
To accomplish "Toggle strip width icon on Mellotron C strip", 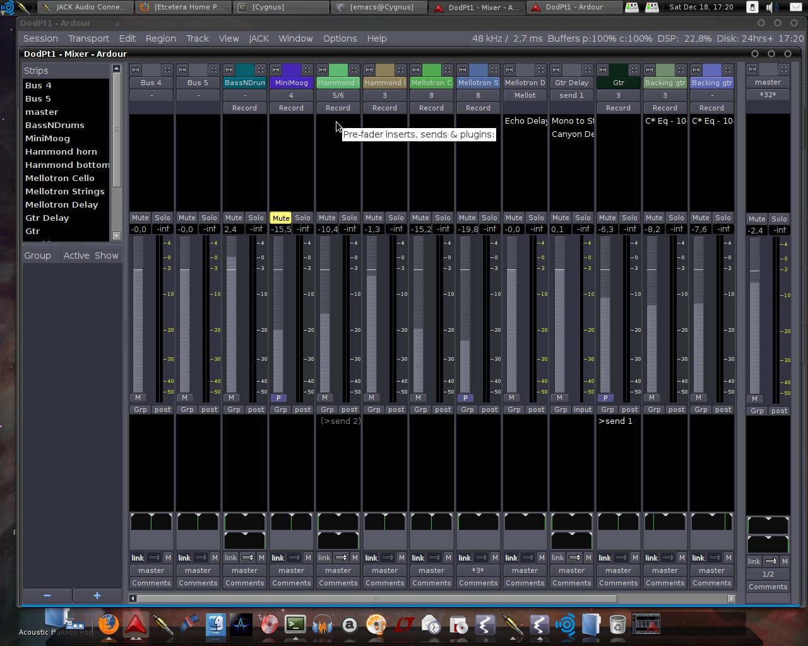I will tap(416, 69).
